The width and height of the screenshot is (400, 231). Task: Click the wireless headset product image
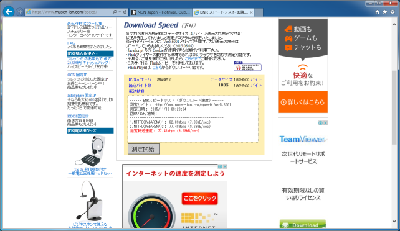(90, 201)
